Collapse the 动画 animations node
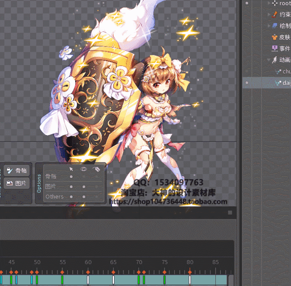Screen dimensions: 291x286 pos(268,60)
